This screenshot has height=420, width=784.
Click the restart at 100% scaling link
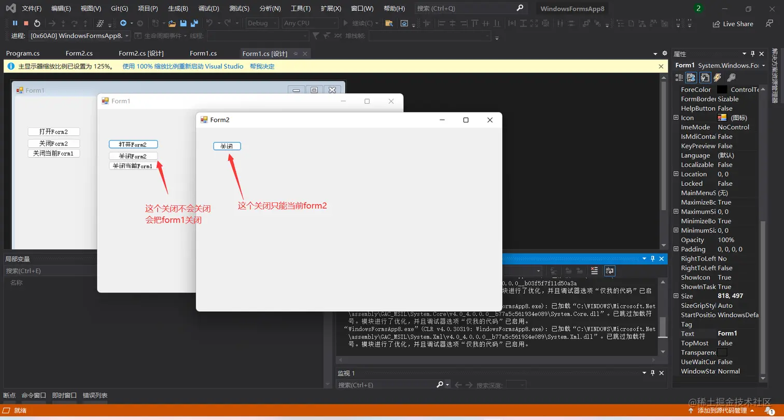point(183,66)
